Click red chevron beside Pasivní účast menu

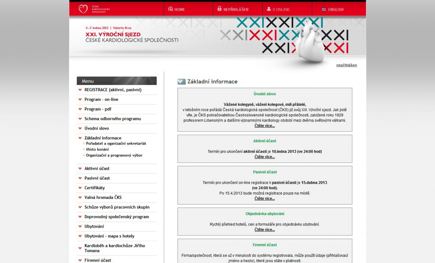click(x=80, y=178)
